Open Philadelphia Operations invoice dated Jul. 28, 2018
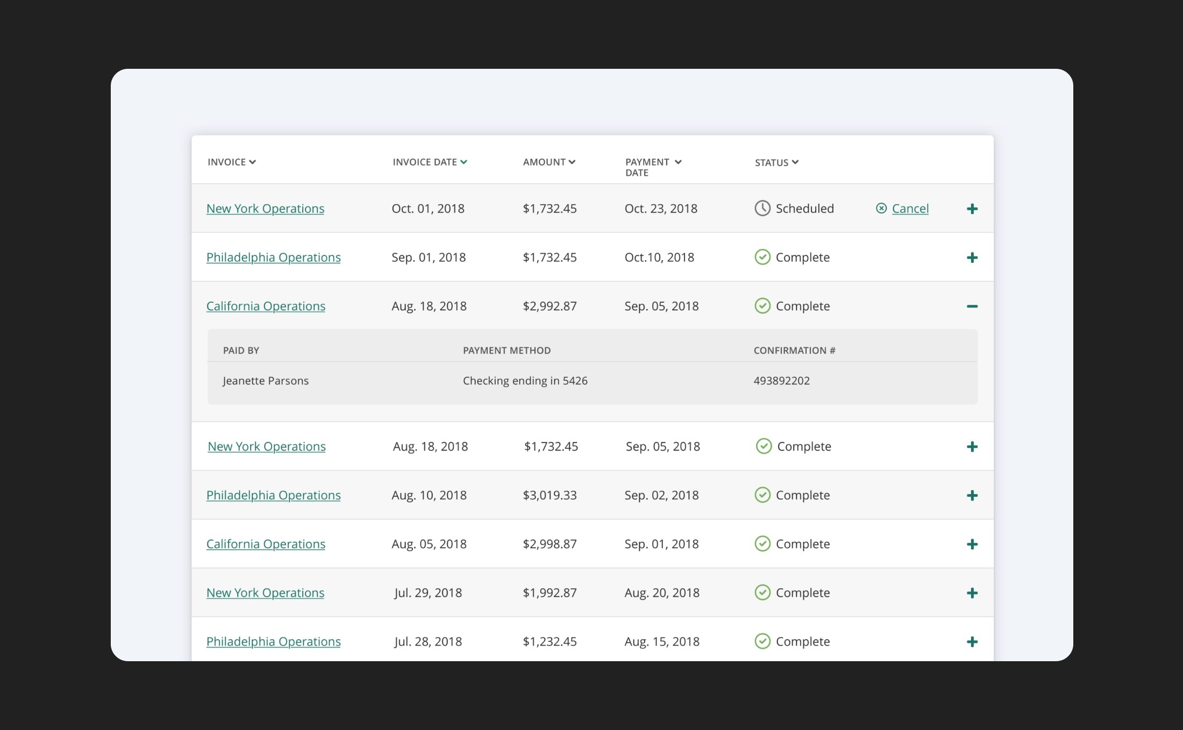 pos(273,642)
